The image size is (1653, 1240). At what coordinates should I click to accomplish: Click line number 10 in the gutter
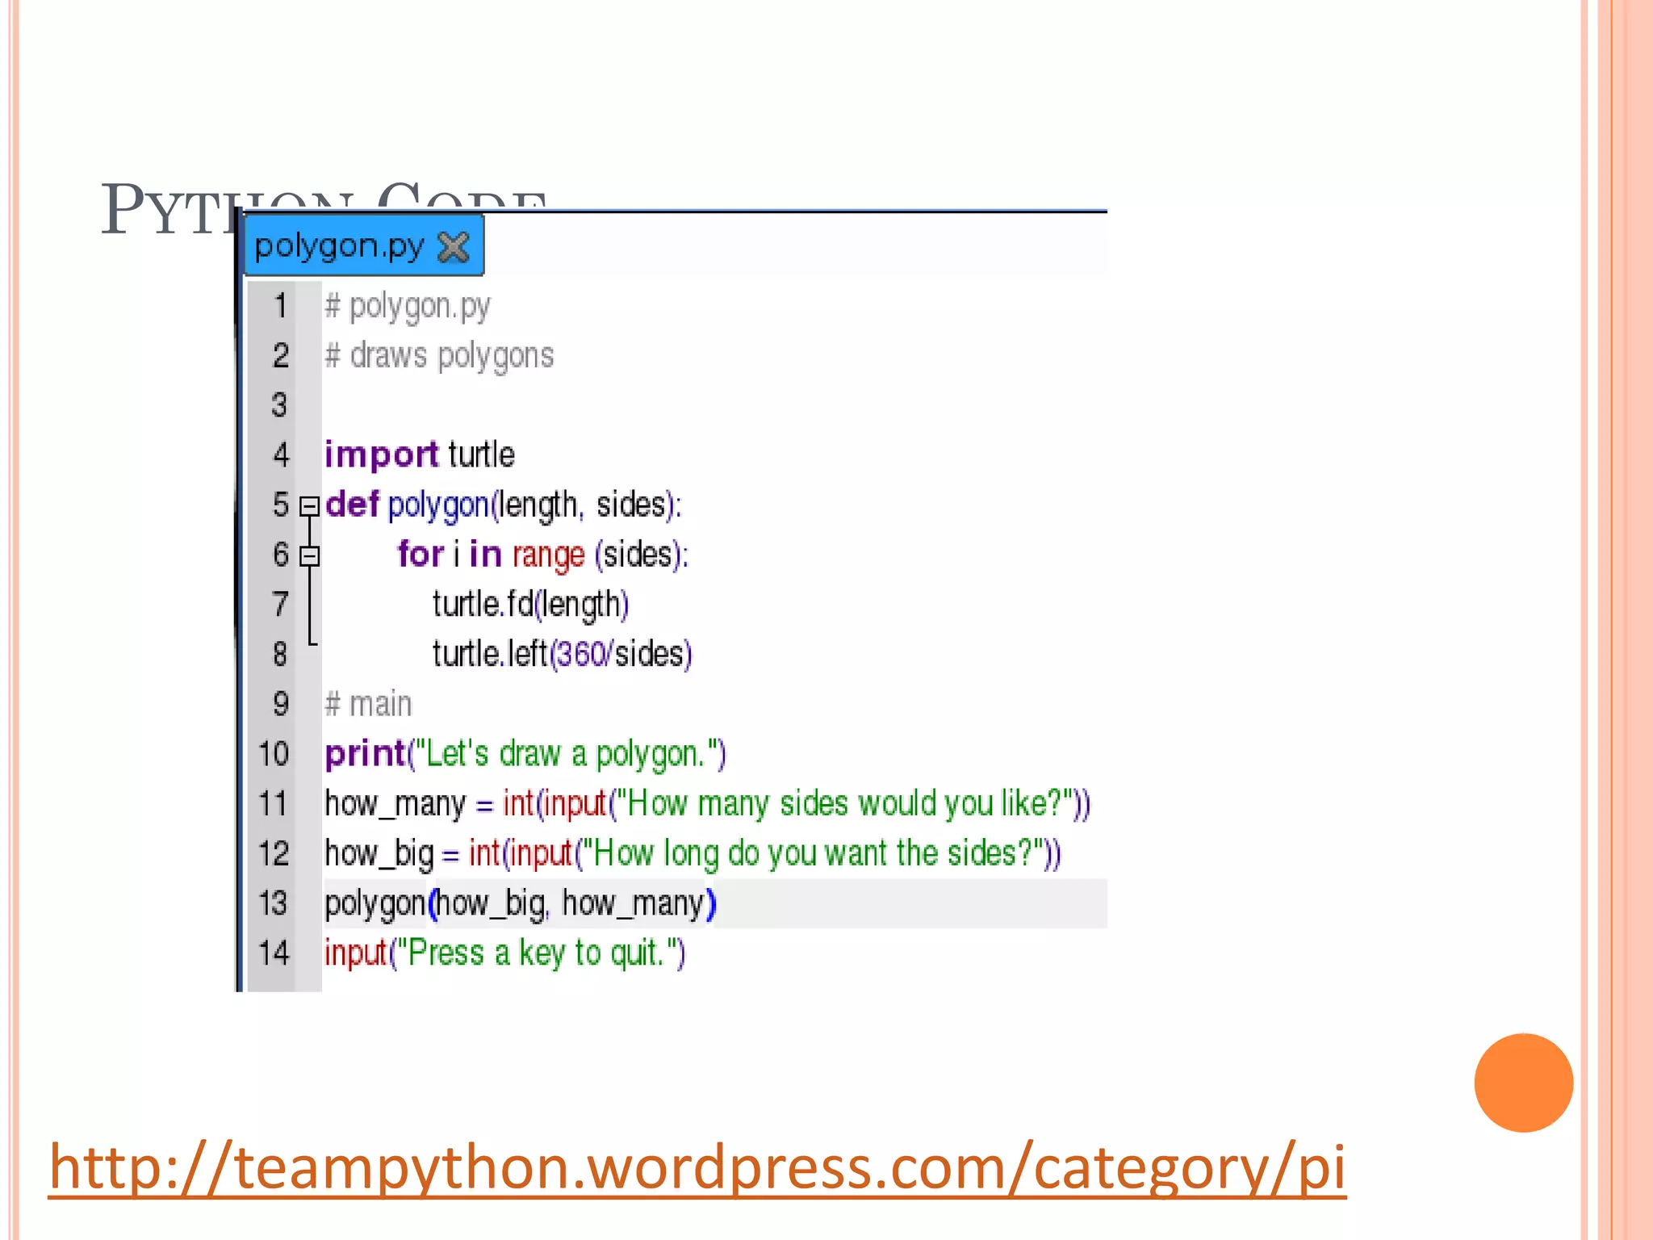click(x=274, y=754)
